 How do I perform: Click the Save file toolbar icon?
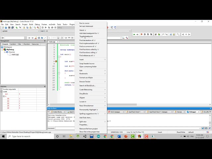9,27
